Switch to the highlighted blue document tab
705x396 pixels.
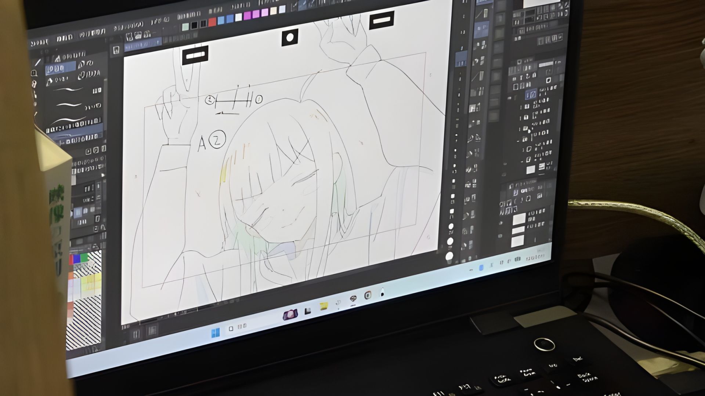point(143,44)
